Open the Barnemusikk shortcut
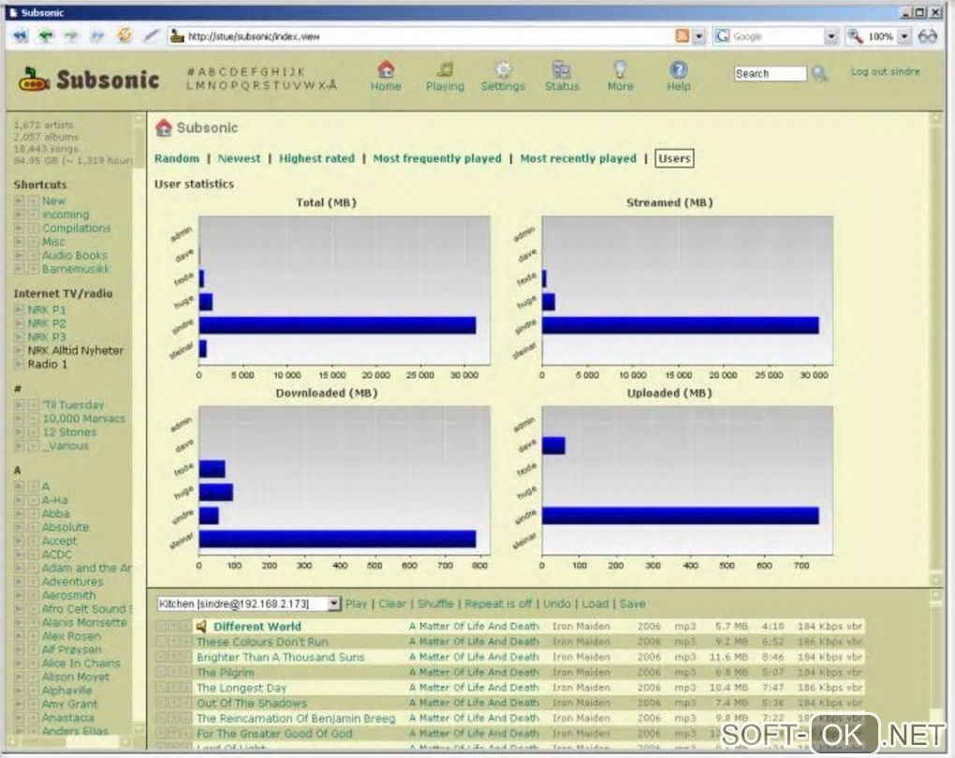The width and height of the screenshot is (955, 758). pos(76,269)
